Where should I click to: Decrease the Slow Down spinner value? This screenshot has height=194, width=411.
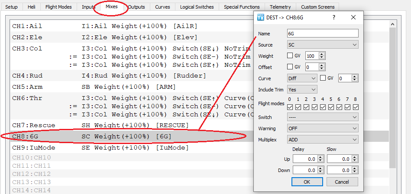click(x=355, y=172)
